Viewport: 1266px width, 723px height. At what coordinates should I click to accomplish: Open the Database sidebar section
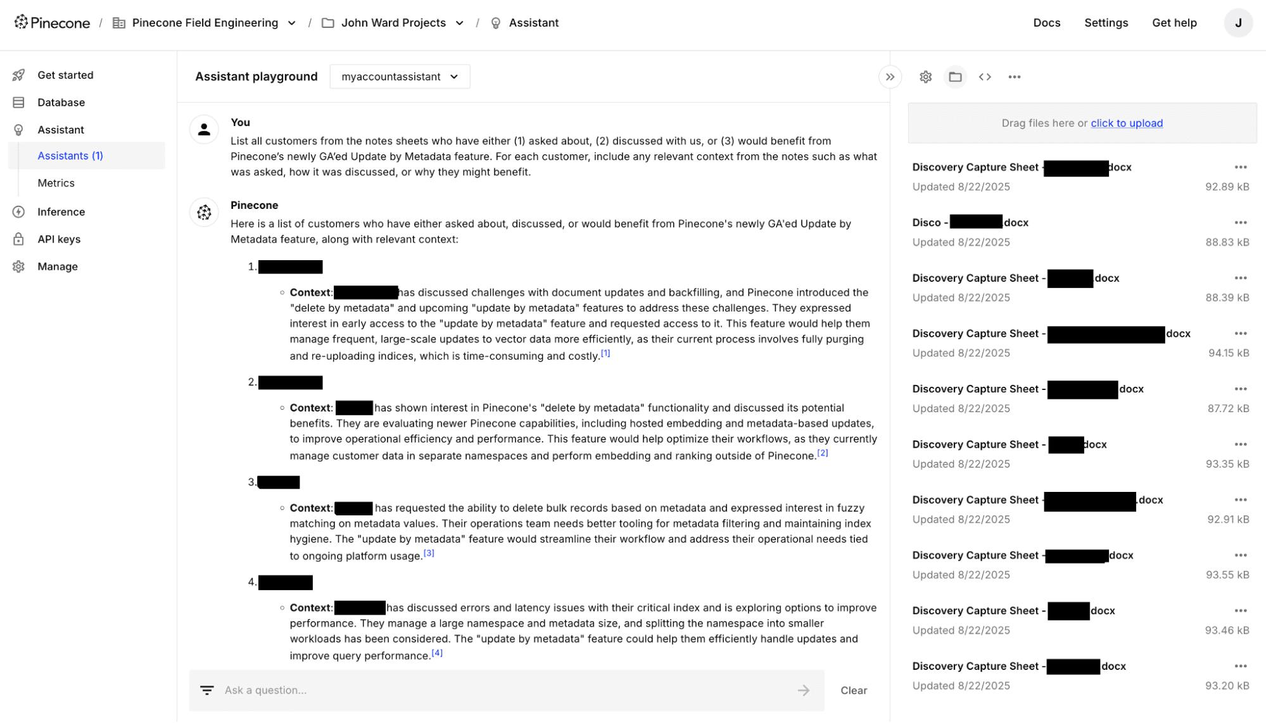tap(61, 103)
